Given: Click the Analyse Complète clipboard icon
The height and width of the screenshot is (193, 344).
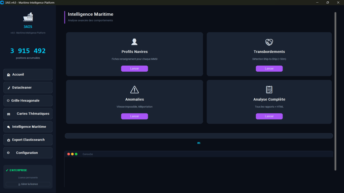Looking at the screenshot, I should 269,89.
